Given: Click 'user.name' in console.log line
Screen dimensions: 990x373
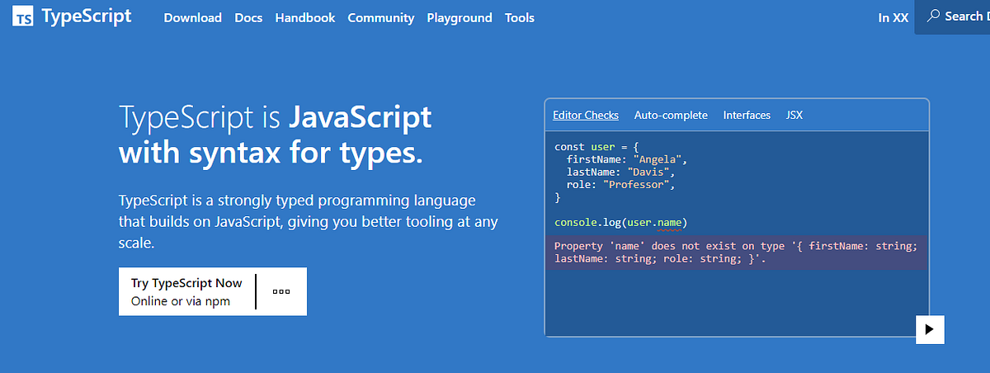Looking at the screenshot, I should [x=654, y=223].
